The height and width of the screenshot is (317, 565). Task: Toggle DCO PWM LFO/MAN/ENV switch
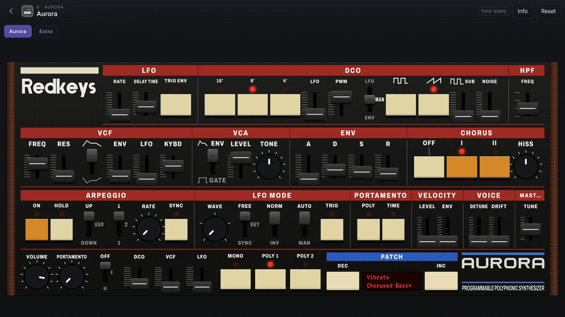(x=369, y=100)
